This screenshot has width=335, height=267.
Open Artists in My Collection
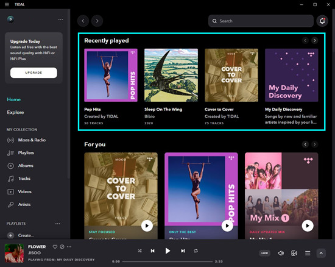pos(24,205)
